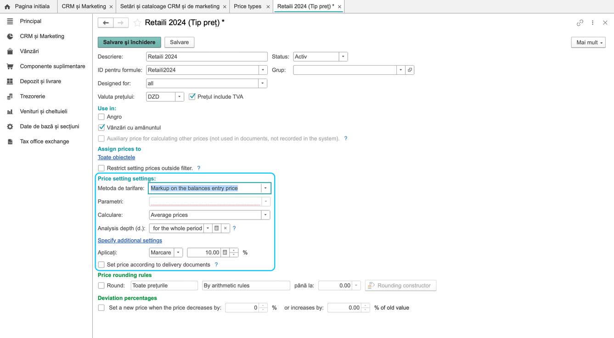The height and width of the screenshot is (338, 614).
Task: Click the Pagina initiala home icon
Action: (x=7, y=6)
